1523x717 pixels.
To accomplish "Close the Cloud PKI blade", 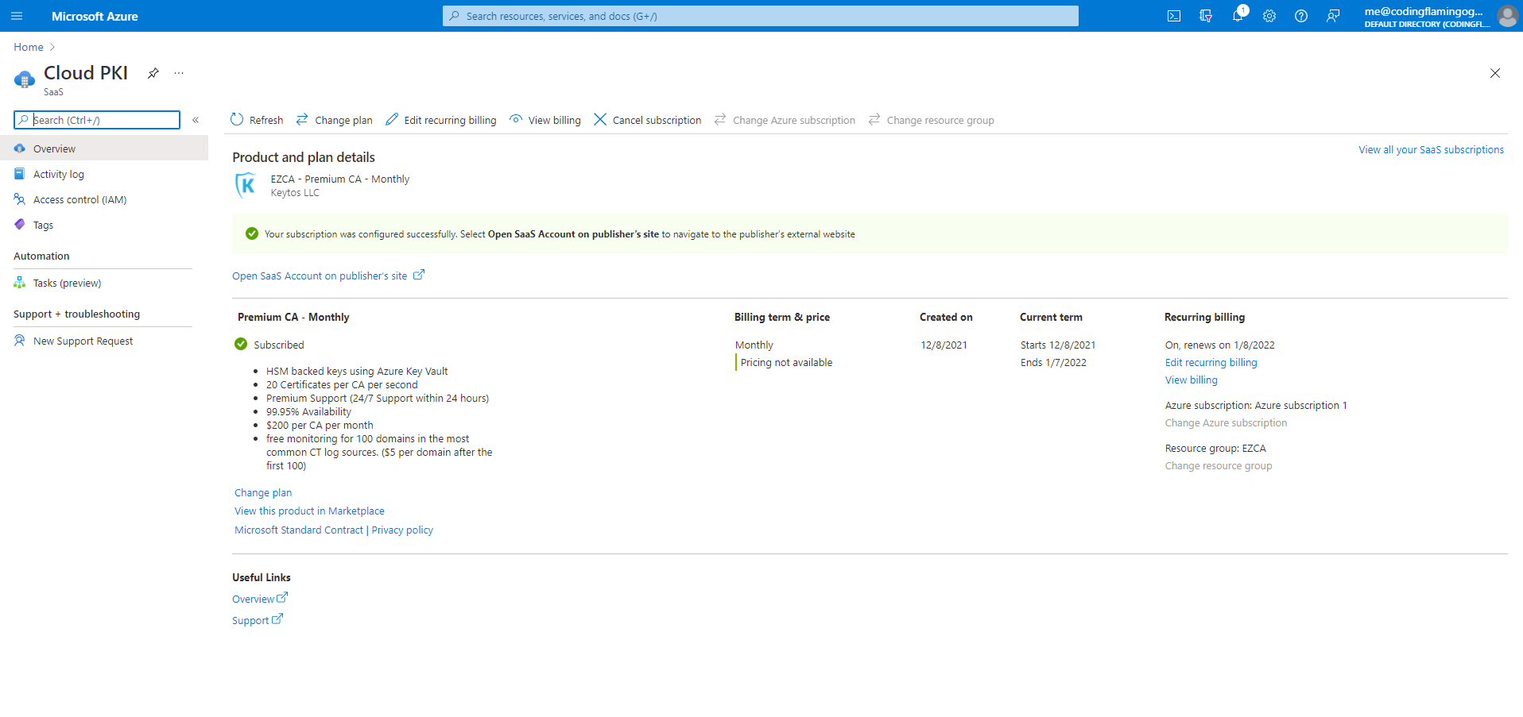I will coord(1495,73).
